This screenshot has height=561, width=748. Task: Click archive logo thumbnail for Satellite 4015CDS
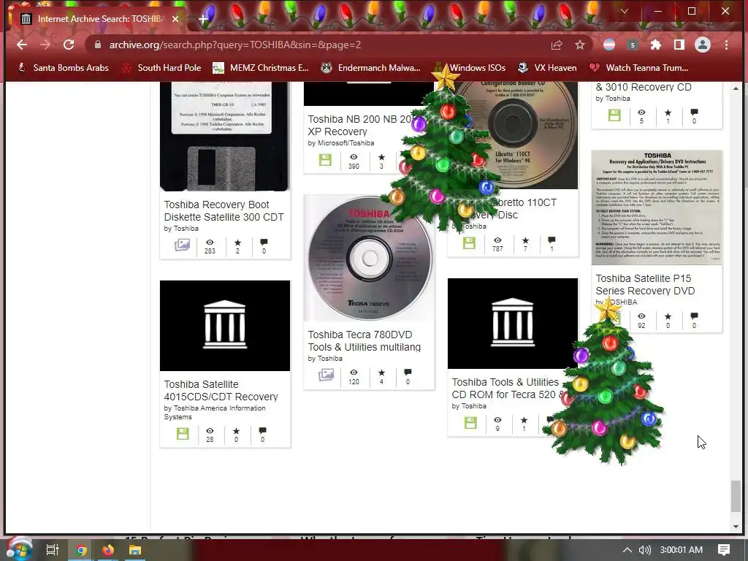point(225,326)
